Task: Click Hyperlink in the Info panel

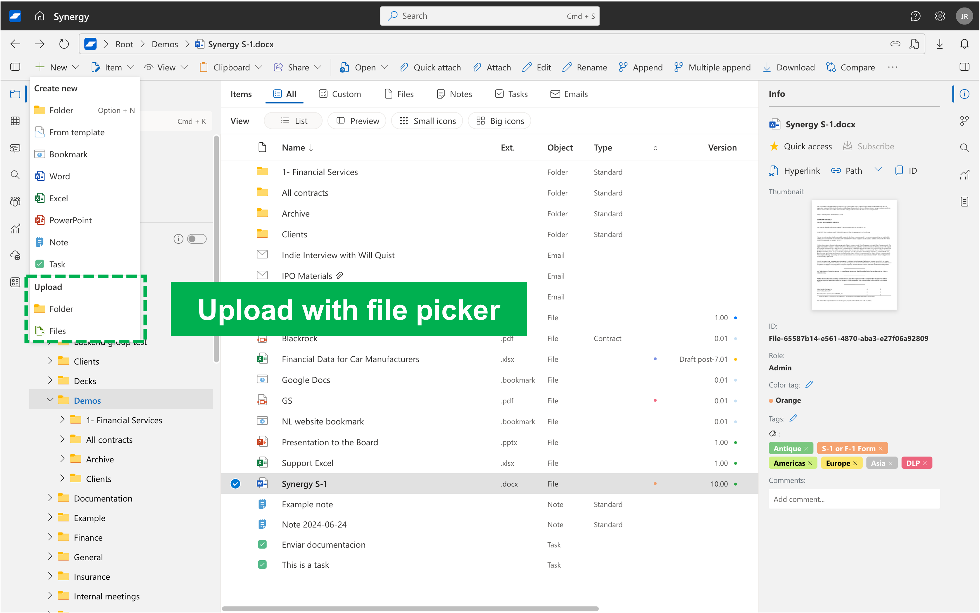Action: click(x=794, y=171)
